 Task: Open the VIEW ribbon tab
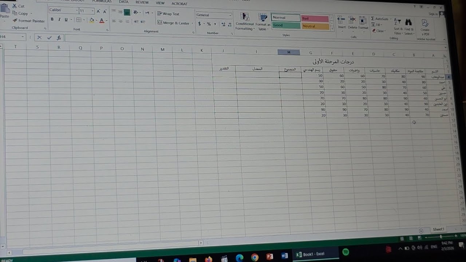pyautogui.click(x=160, y=3)
